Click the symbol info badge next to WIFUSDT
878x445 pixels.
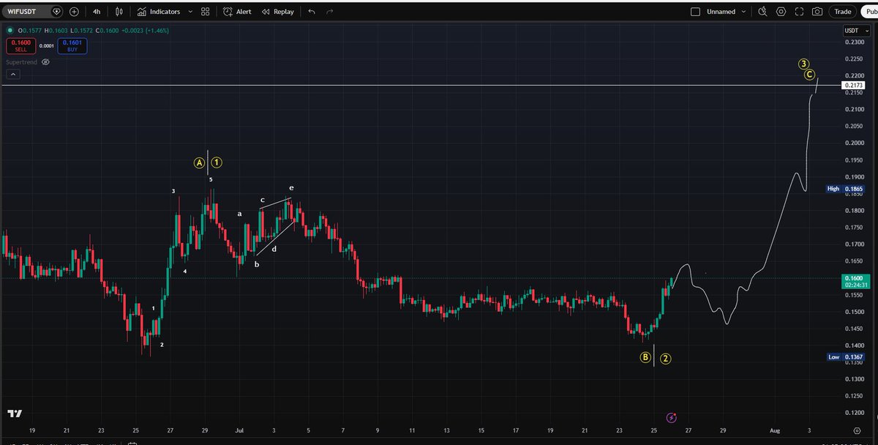[56, 12]
